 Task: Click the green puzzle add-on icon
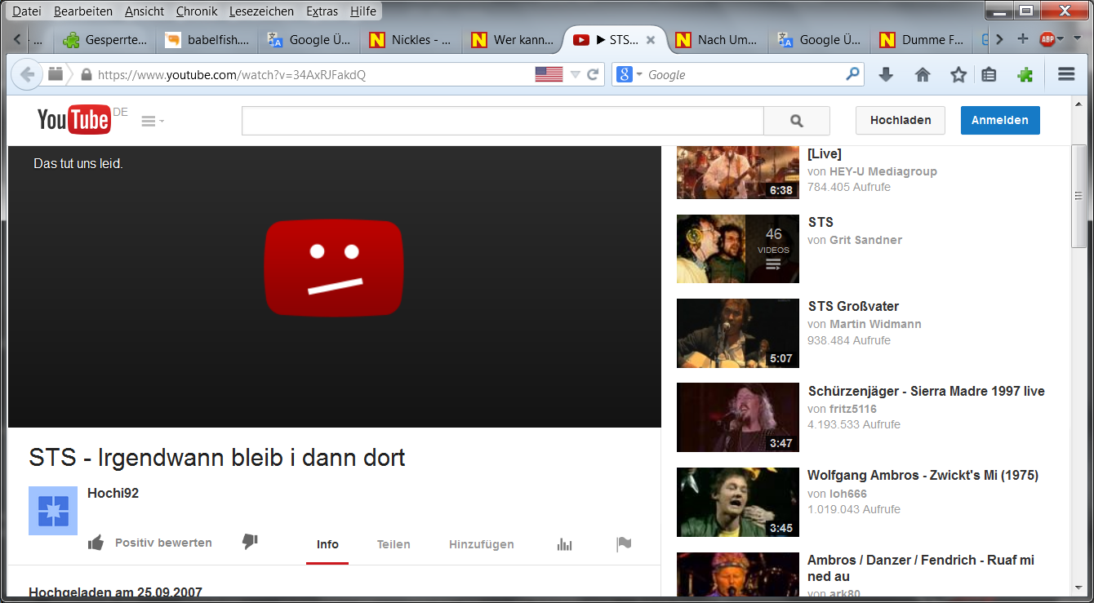[x=1025, y=75]
